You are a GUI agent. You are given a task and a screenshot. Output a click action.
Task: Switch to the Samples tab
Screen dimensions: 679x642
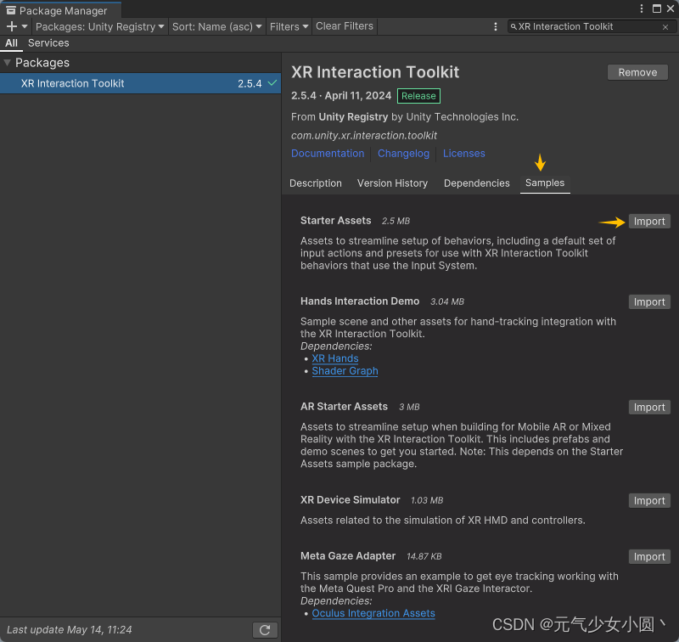click(545, 183)
